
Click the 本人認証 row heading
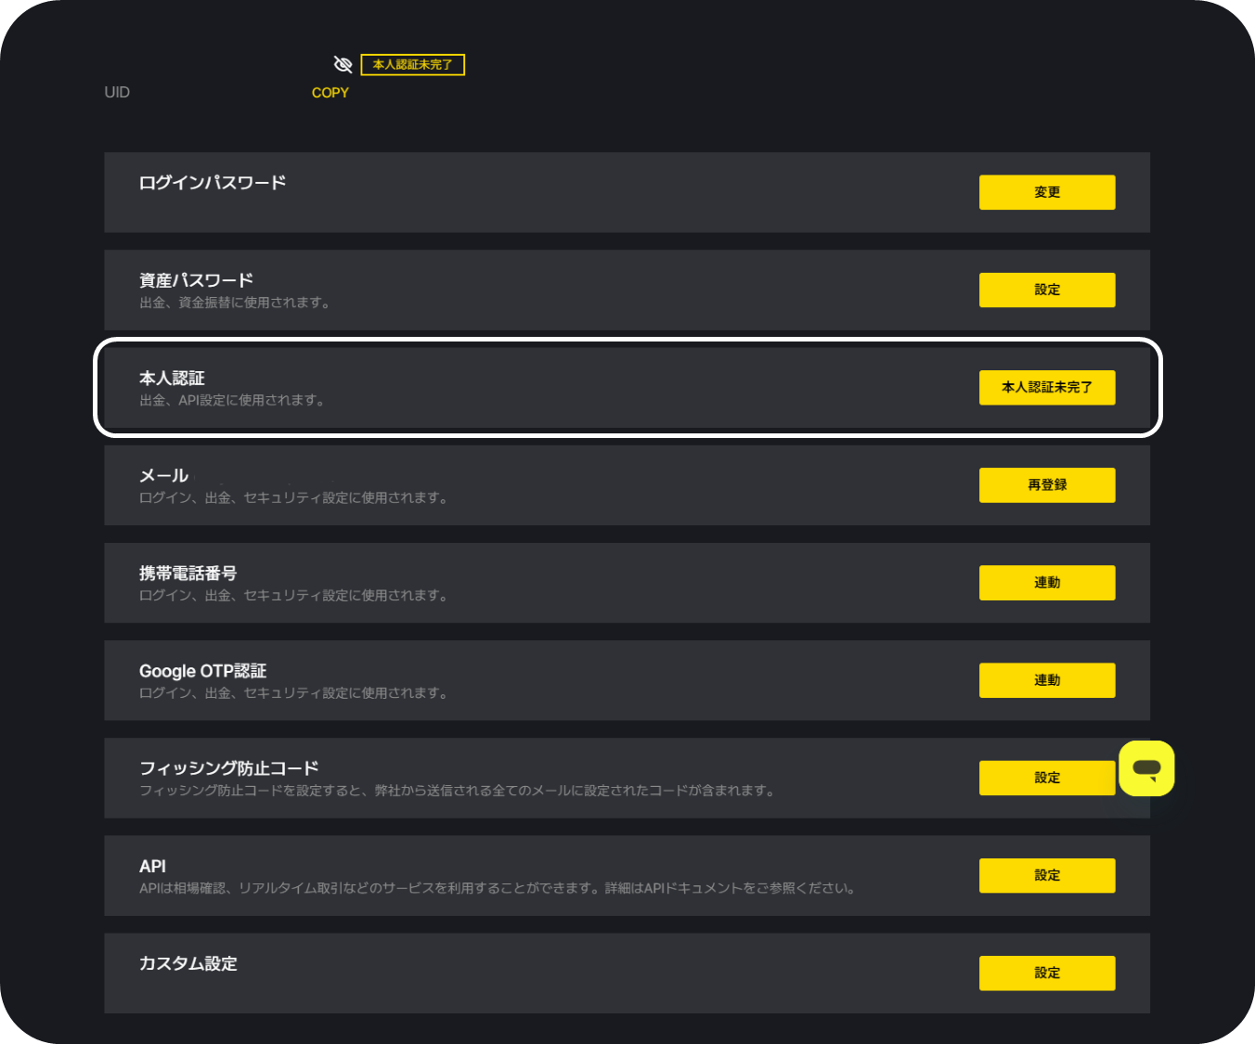click(172, 378)
